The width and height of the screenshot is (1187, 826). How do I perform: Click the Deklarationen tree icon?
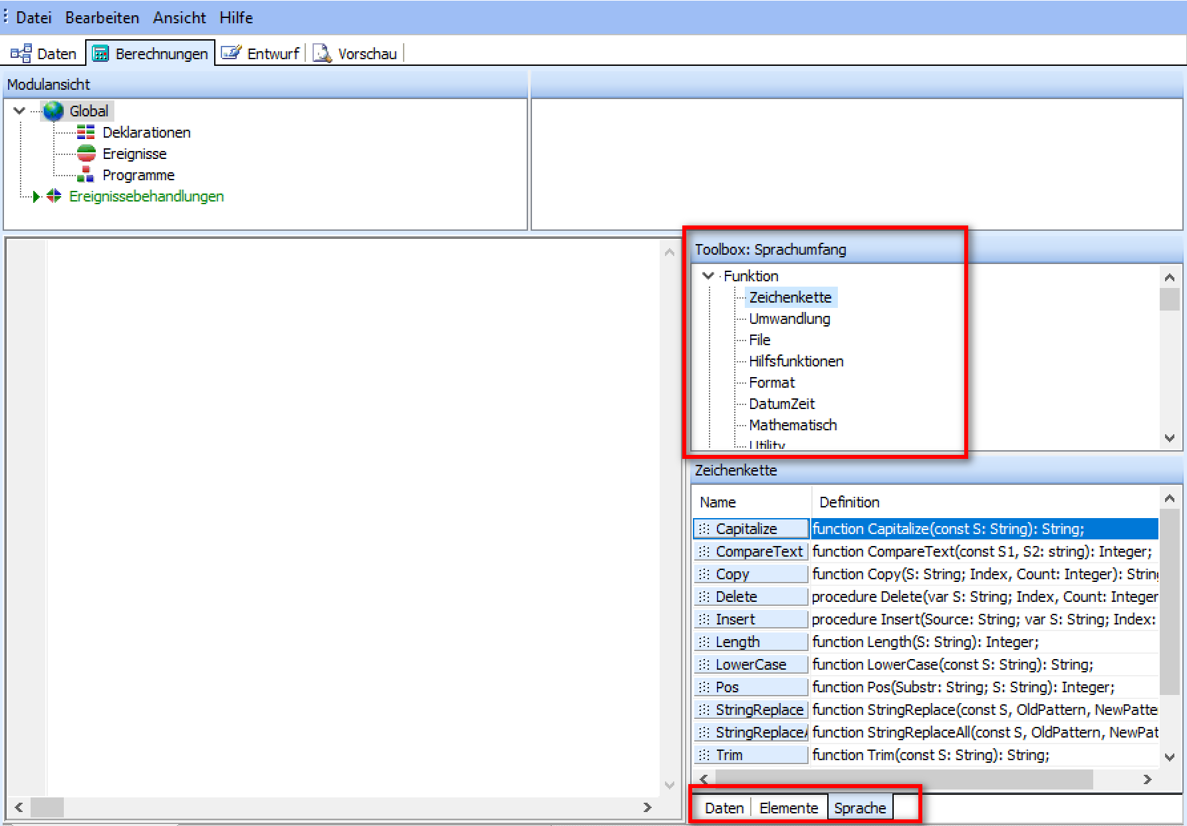86,132
